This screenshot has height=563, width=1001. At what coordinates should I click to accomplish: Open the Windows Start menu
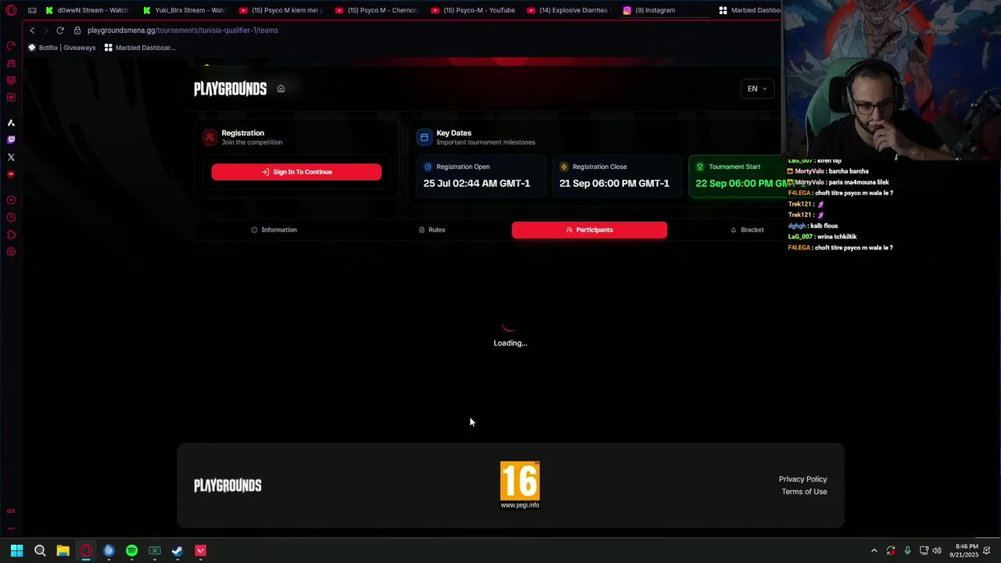[16, 550]
